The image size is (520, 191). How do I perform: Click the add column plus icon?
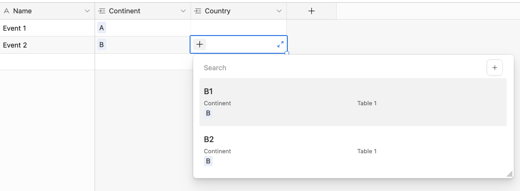[x=311, y=11]
